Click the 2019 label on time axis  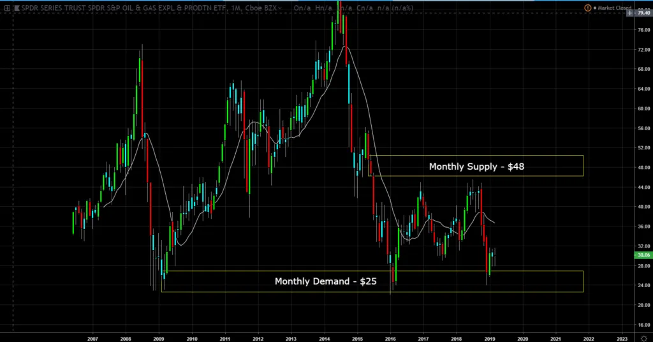point(490,339)
